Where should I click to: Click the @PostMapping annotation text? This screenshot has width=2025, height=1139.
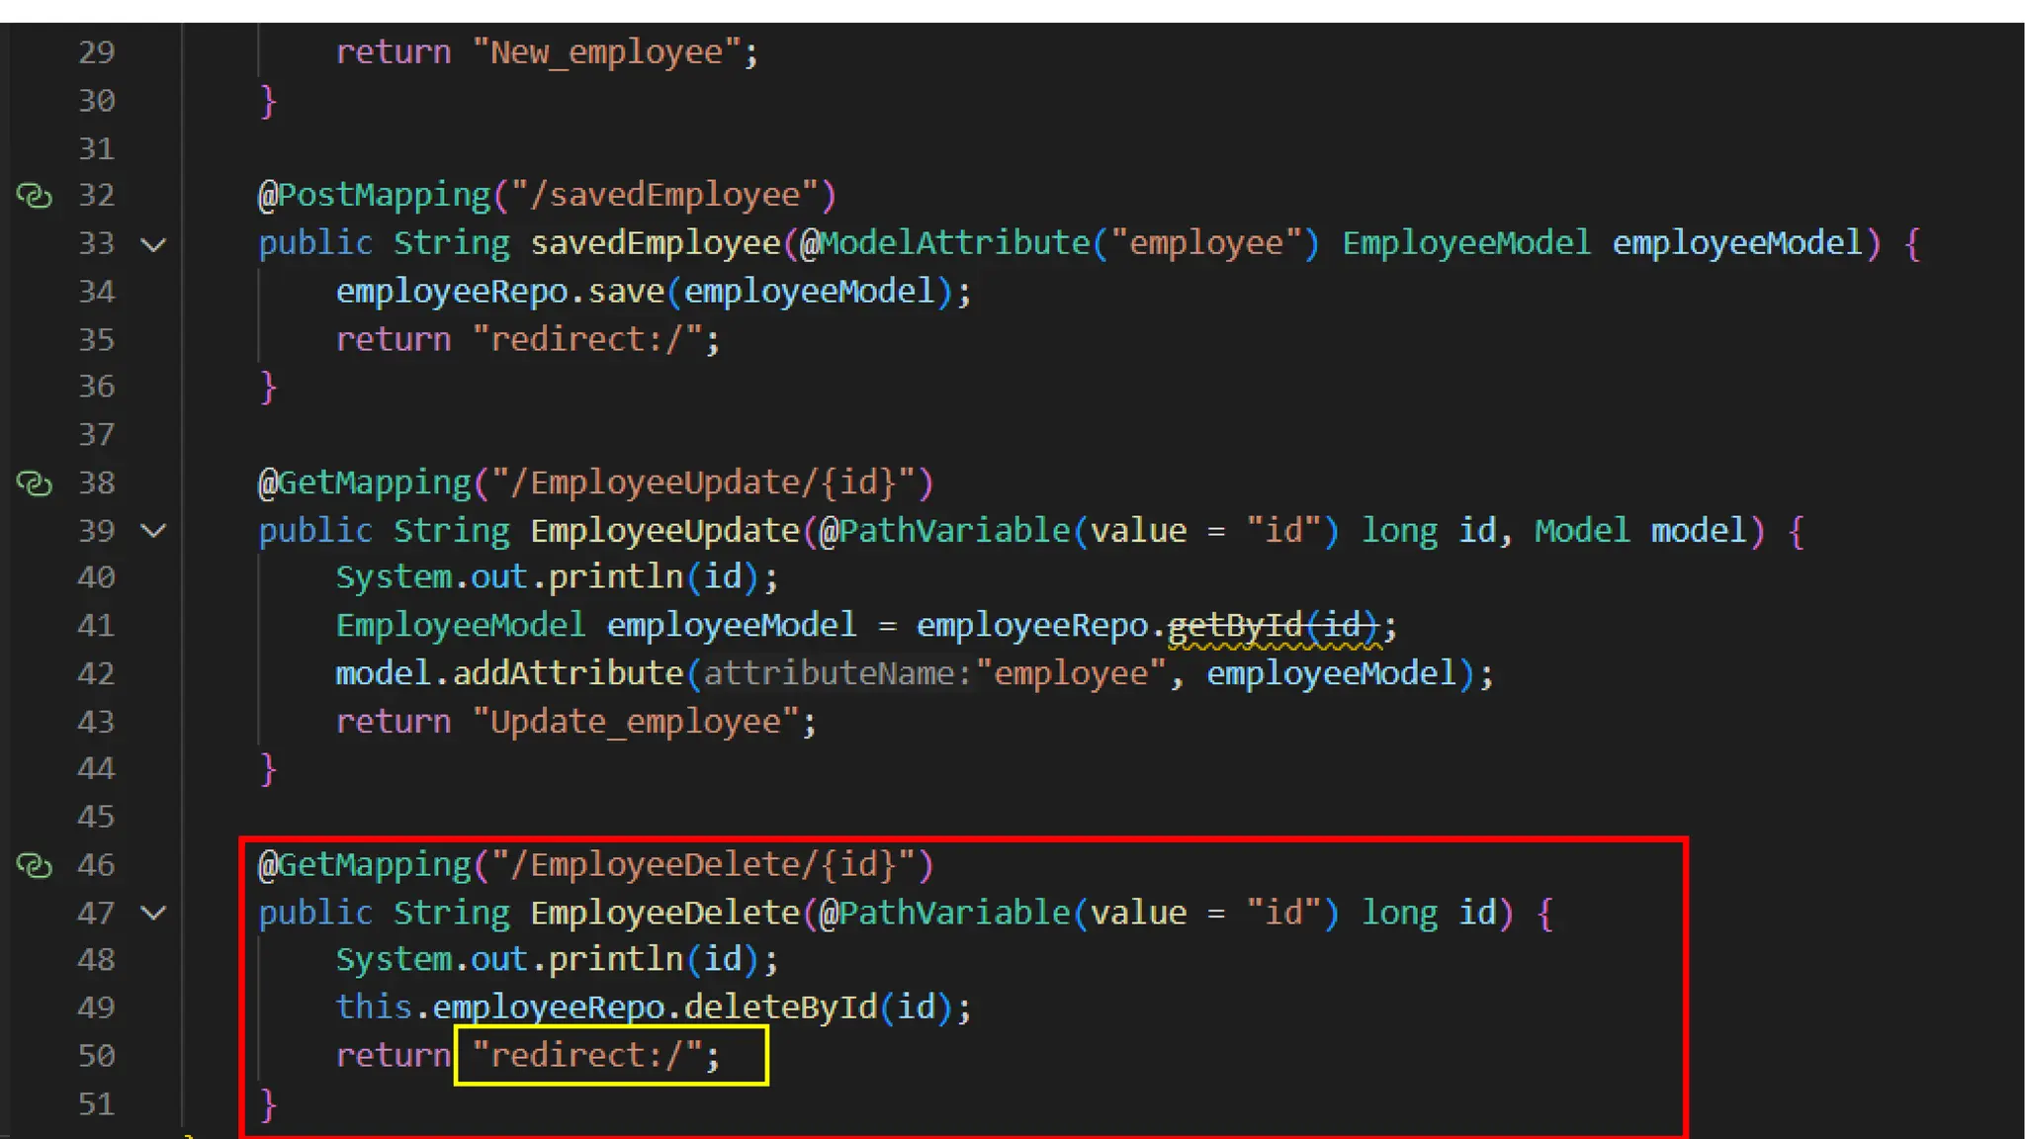coord(374,196)
